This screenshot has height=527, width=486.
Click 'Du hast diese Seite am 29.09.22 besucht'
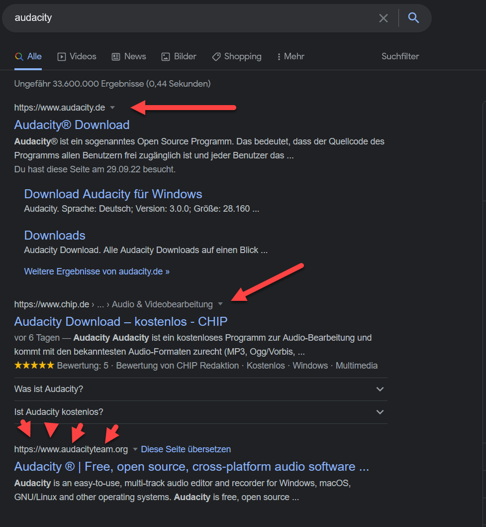[95, 169]
